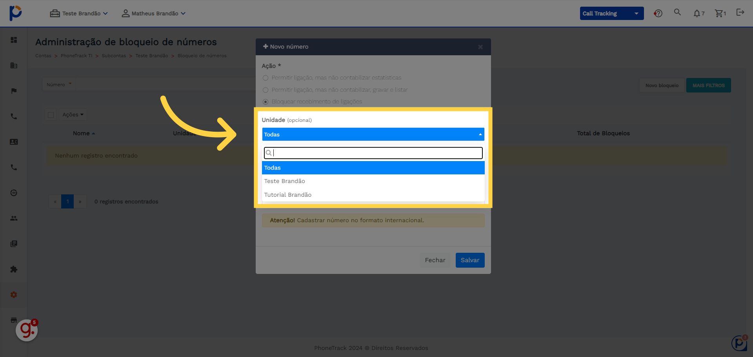Open the flag sidebar icon
753x357 pixels.
[x=14, y=91]
